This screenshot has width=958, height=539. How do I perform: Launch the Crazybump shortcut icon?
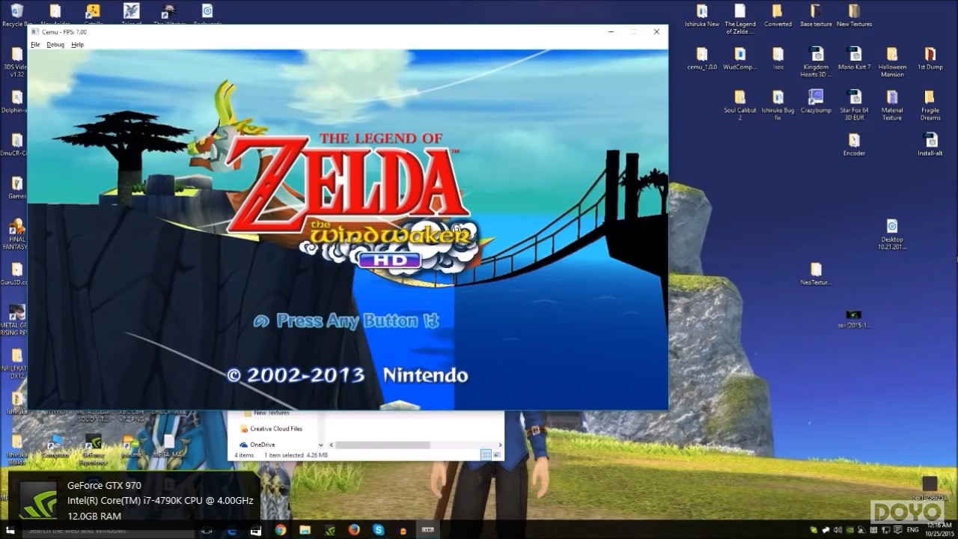tap(816, 101)
